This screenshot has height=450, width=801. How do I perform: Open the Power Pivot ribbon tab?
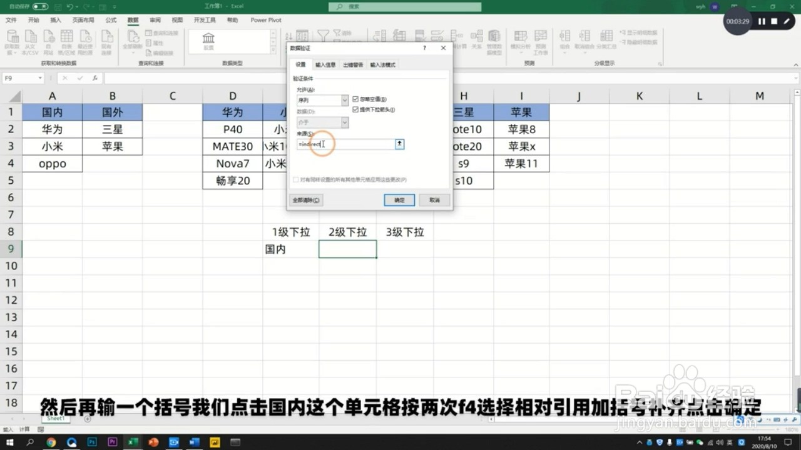coord(266,20)
